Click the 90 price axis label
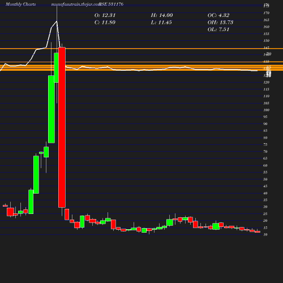The image size is (283, 283). 265,124
